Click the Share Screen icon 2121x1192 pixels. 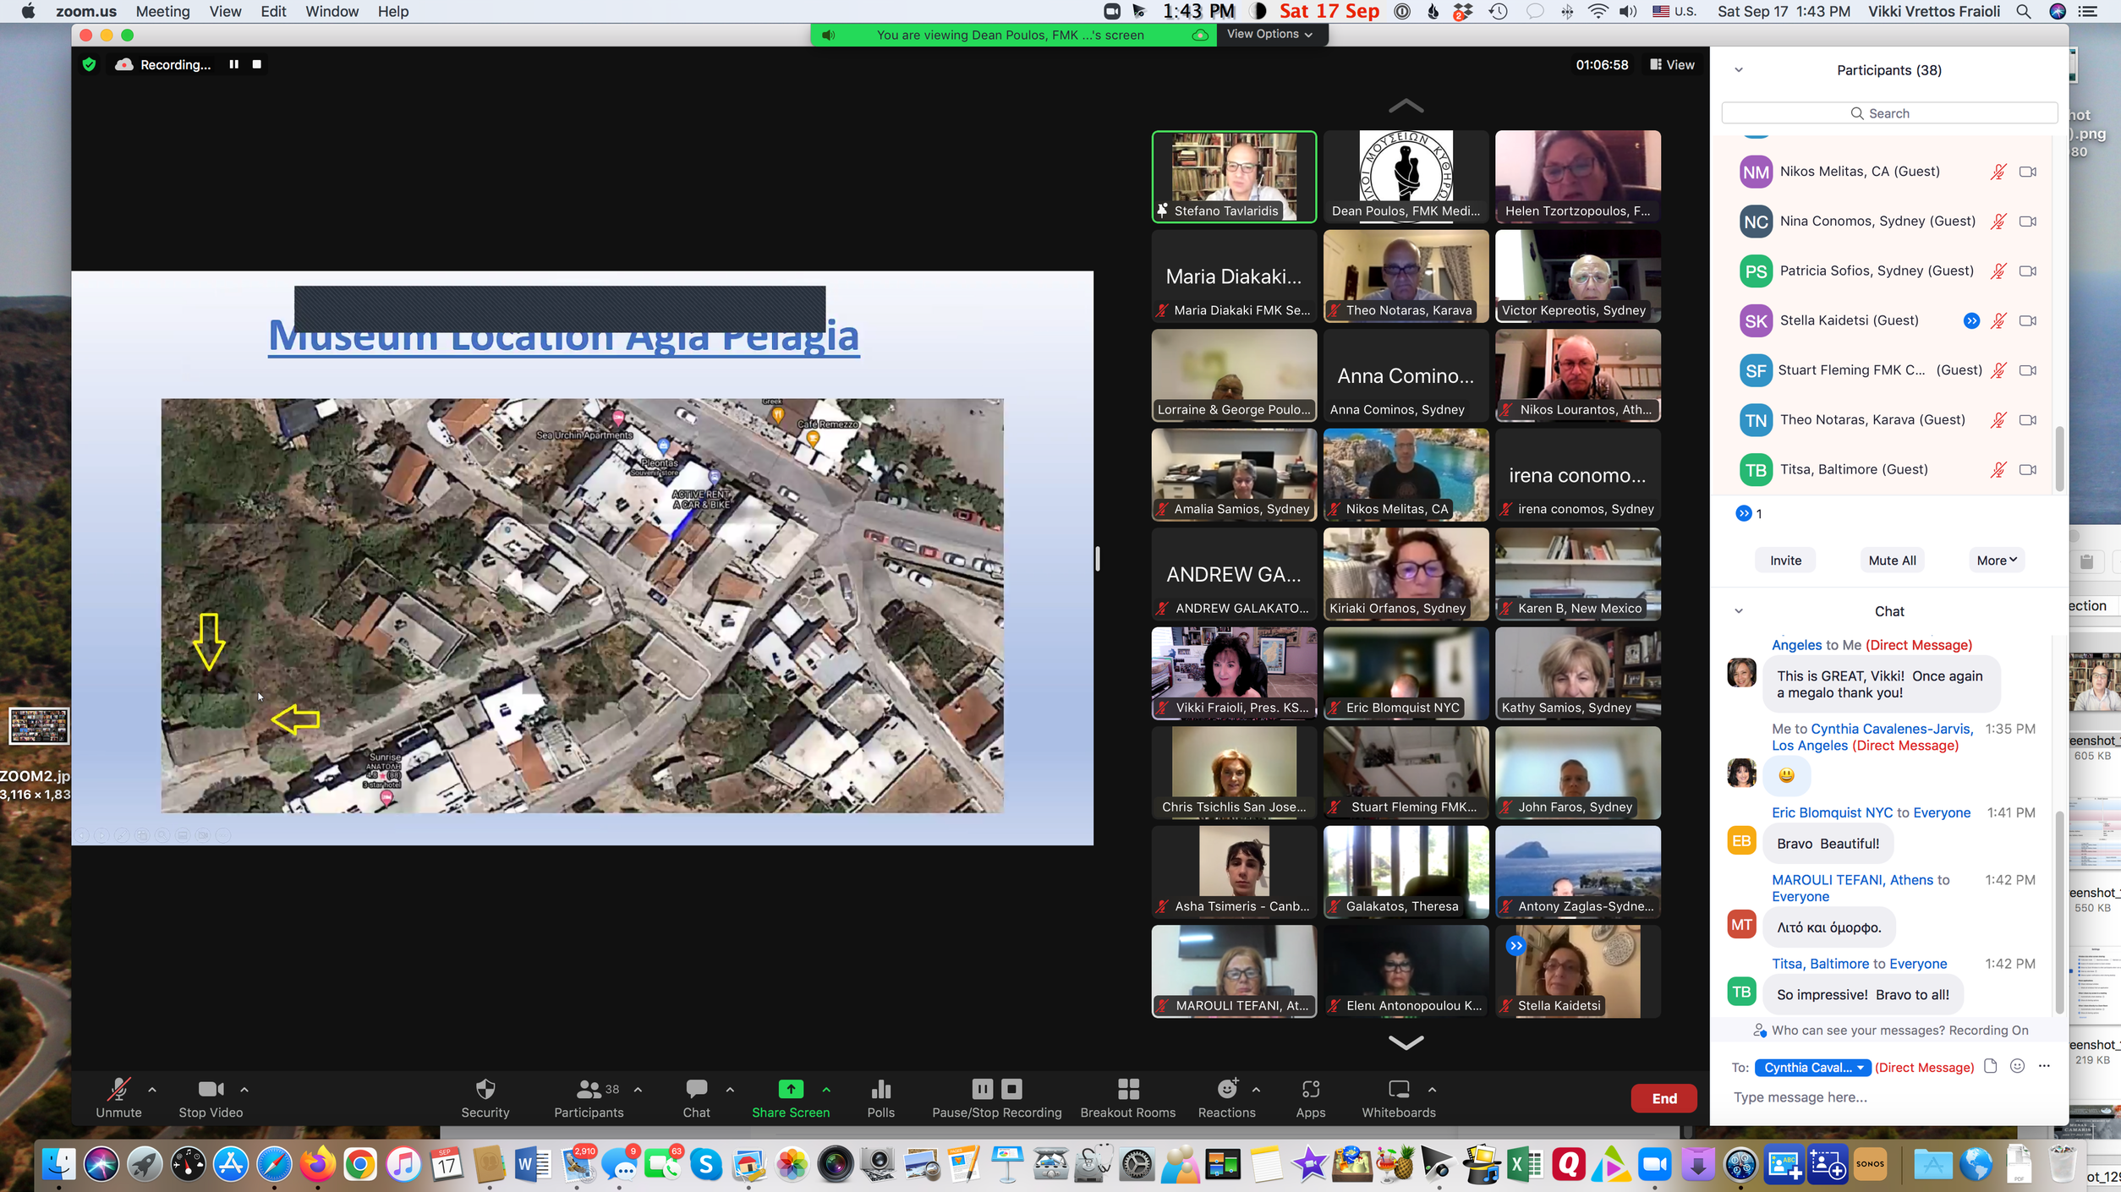tap(790, 1089)
